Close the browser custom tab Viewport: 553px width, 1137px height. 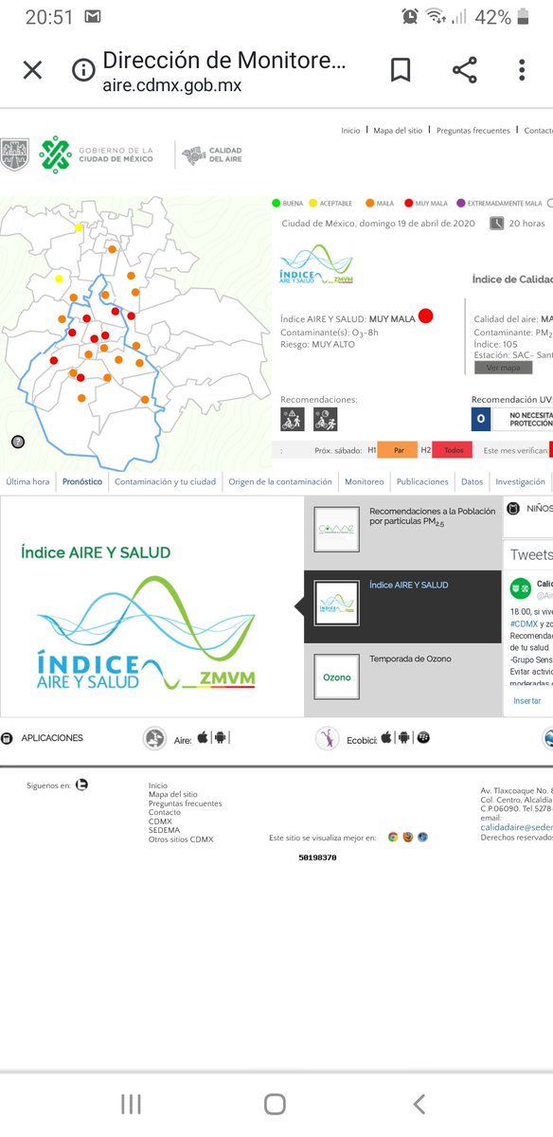(32, 70)
